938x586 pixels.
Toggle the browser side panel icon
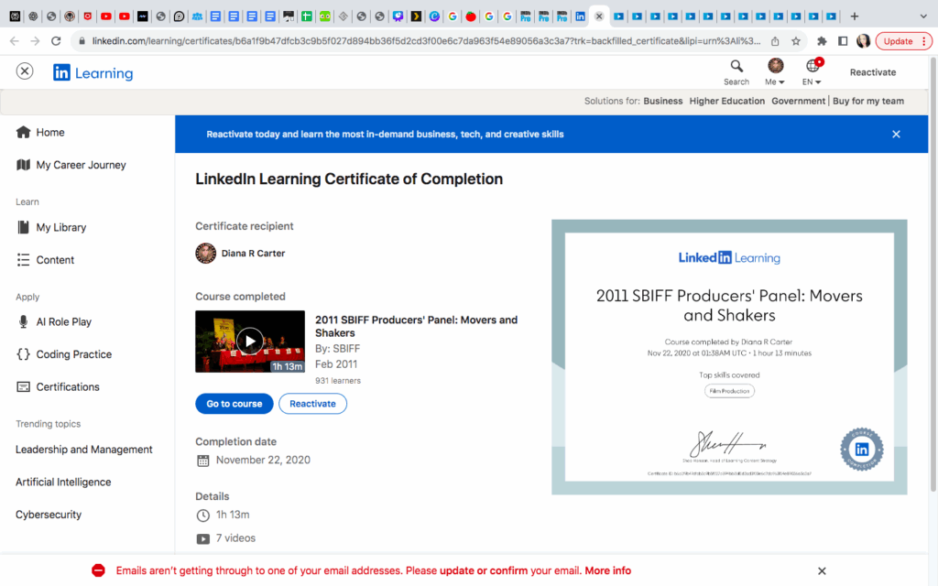[x=843, y=41]
